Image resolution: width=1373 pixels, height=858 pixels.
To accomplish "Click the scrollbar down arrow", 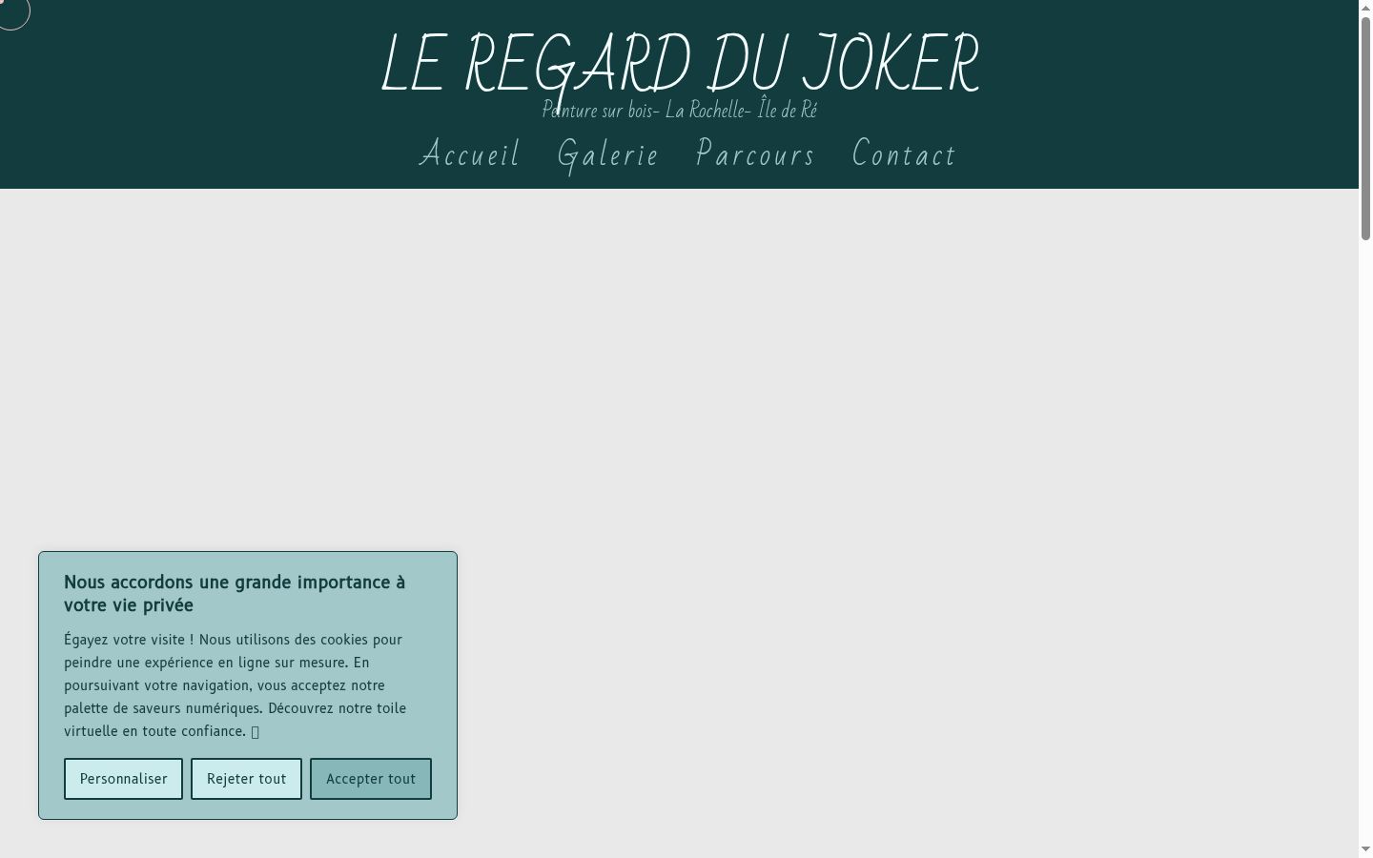I will [1365, 849].
